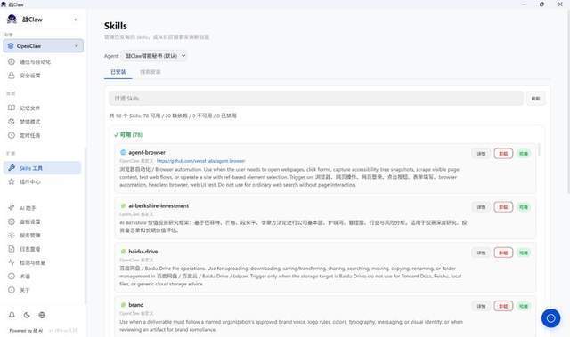Collapse the green available skills section header
This screenshot has height=337, width=570.
coord(128,134)
